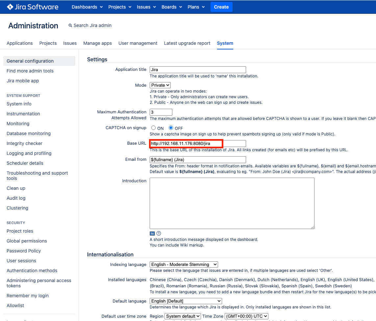376x321 pixels.
Task: Open Remember my login
Action: 28,296
